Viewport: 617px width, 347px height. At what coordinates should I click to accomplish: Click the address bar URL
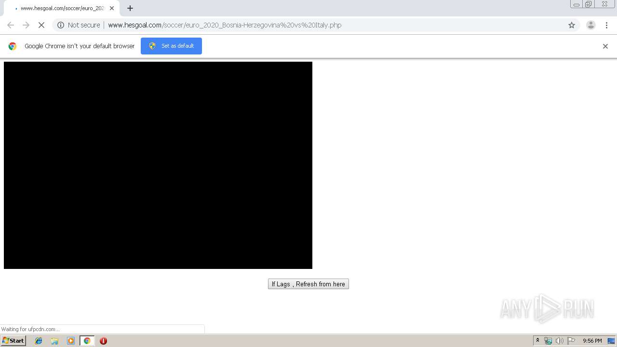coord(225,25)
